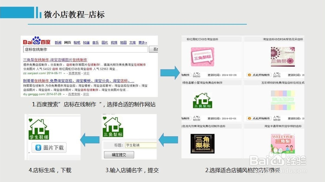Click the popularity count 58293
Screen dimensions: 325x182
pyautogui.click(x=197, y=76)
